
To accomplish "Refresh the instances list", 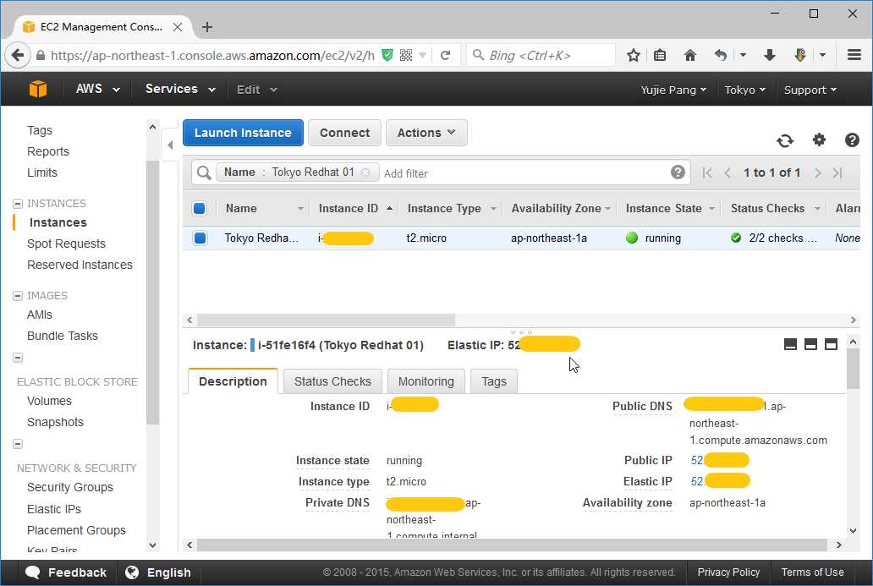I will pos(785,140).
